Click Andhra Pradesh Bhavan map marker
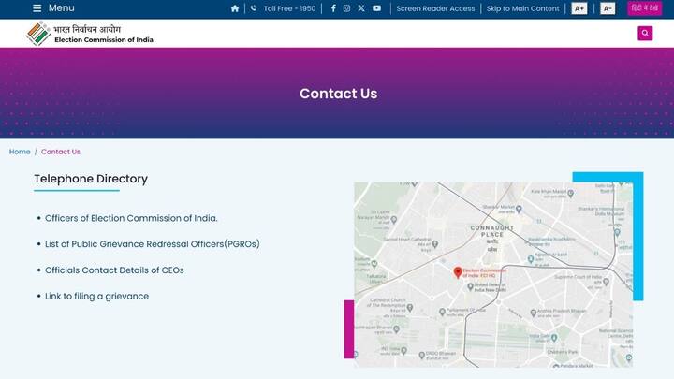 pos(534,313)
